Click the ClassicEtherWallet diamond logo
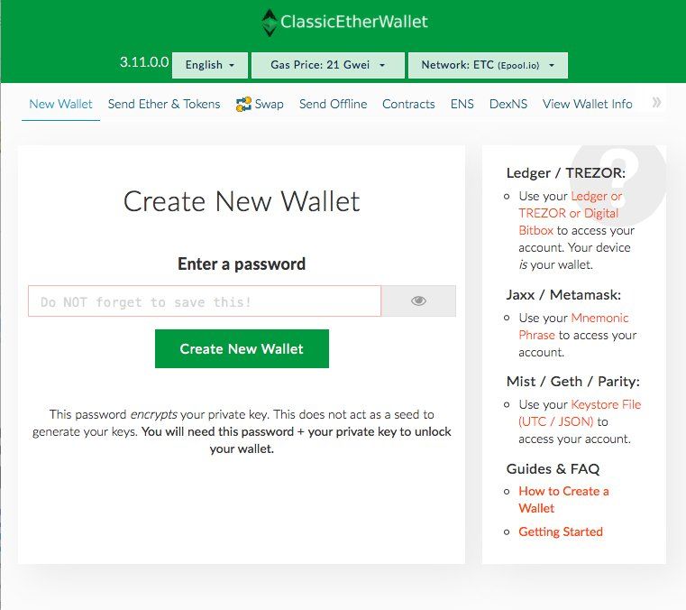686x610 pixels. [269, 23]
